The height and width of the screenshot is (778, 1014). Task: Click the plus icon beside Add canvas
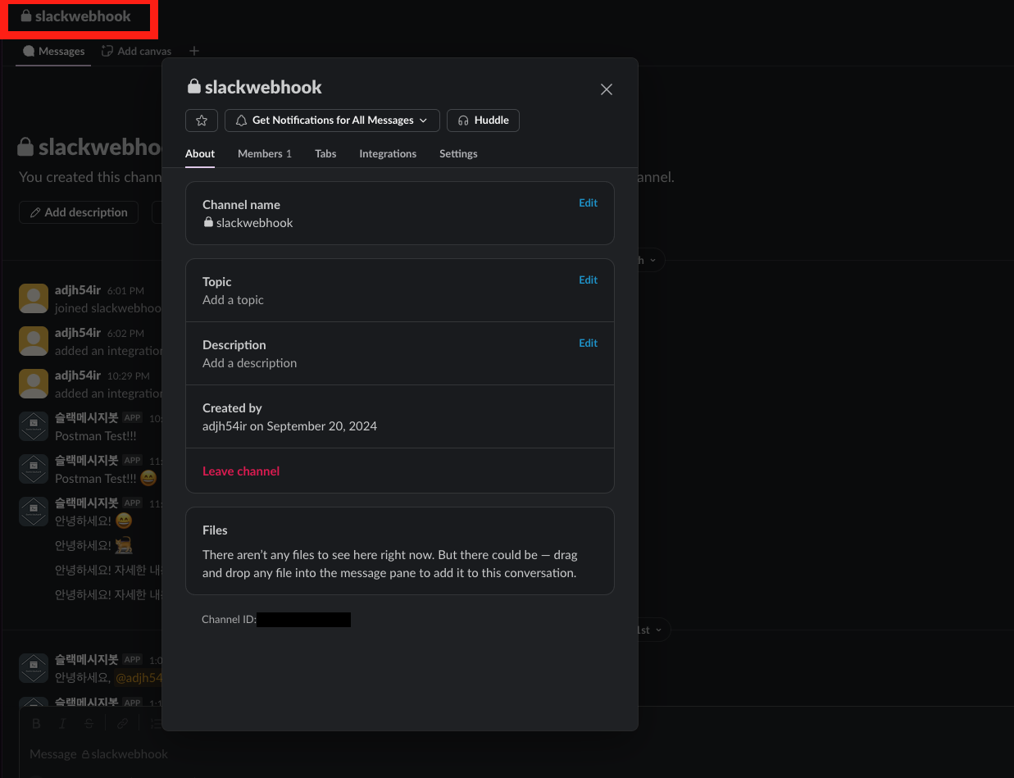pos(194,51)
